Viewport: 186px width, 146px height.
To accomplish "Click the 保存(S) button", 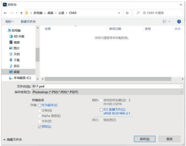I will [145, 139].
